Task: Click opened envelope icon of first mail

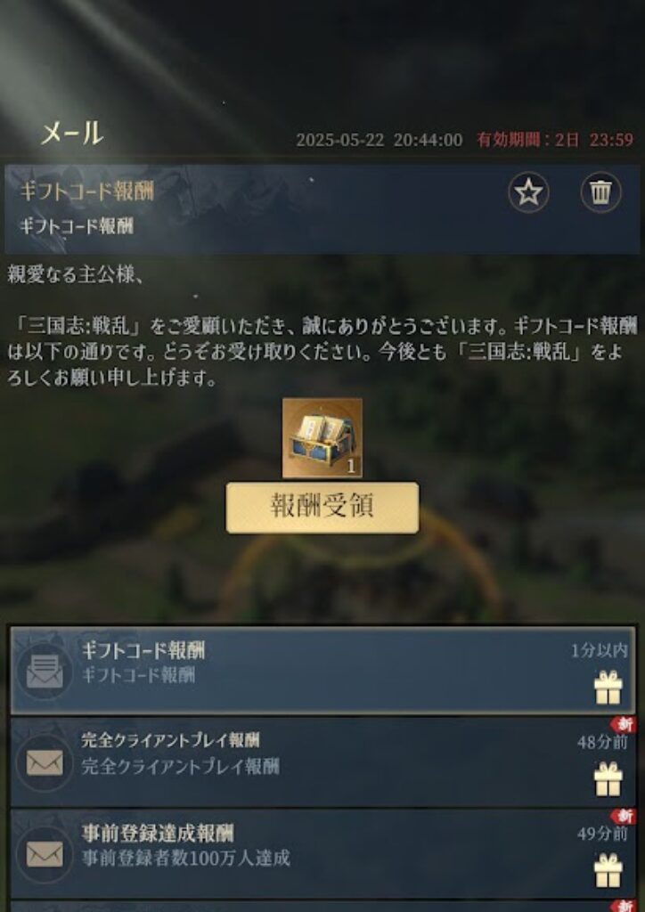Action: tap(45, 672)
